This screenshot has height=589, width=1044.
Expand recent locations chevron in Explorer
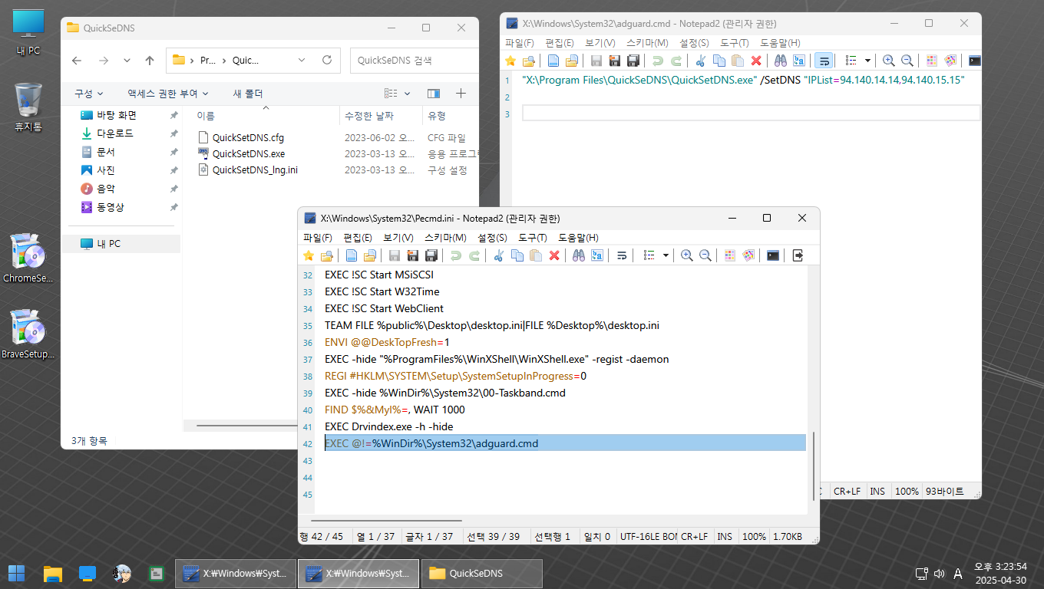tap(127, 60)
